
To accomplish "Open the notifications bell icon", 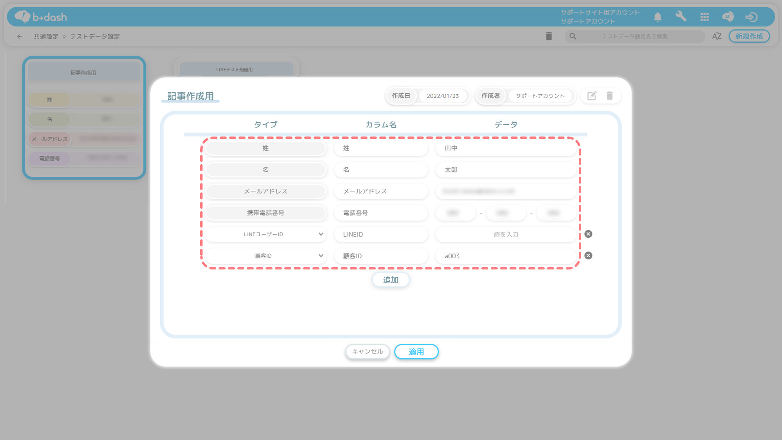I will click(x=658, y=17).
